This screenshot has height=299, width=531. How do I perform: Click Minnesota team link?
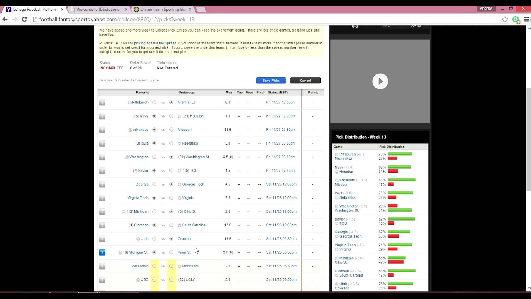[x=190, y=266]
